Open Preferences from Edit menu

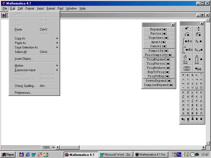click(34, 93)
